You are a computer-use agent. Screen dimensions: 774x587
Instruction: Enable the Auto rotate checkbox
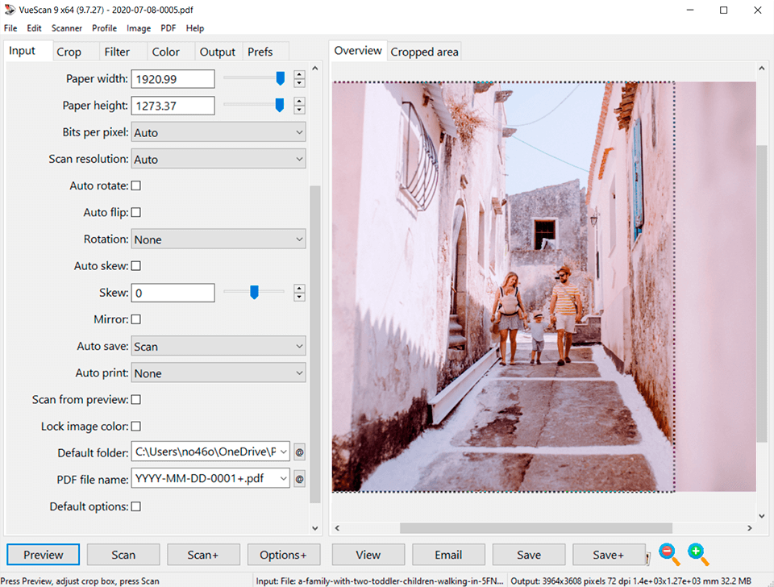135,185
